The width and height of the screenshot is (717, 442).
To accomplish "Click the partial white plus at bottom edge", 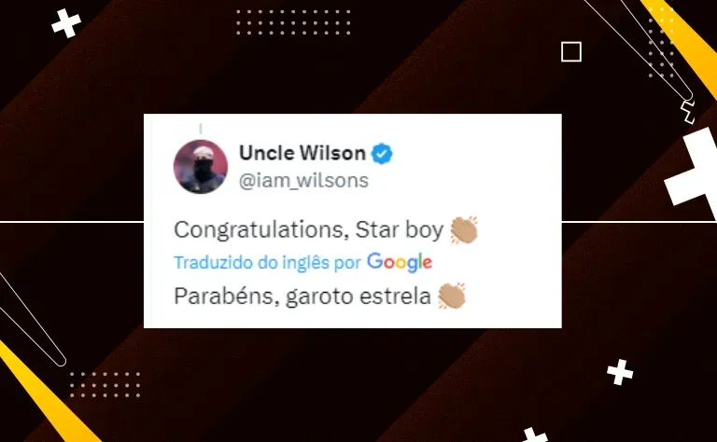I will tap(535, 435).
